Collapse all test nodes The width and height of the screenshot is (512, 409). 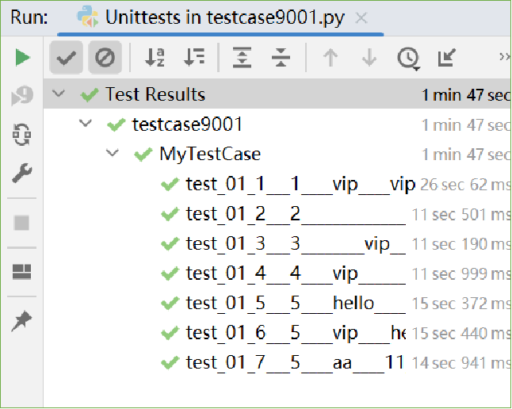pyautogui.click(x=281, y=57)
